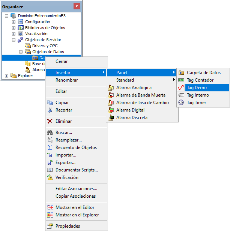Click the Recuento de Objetos sigma icon
This screenshot has width=230, height=231.
[x=50, y=148]
